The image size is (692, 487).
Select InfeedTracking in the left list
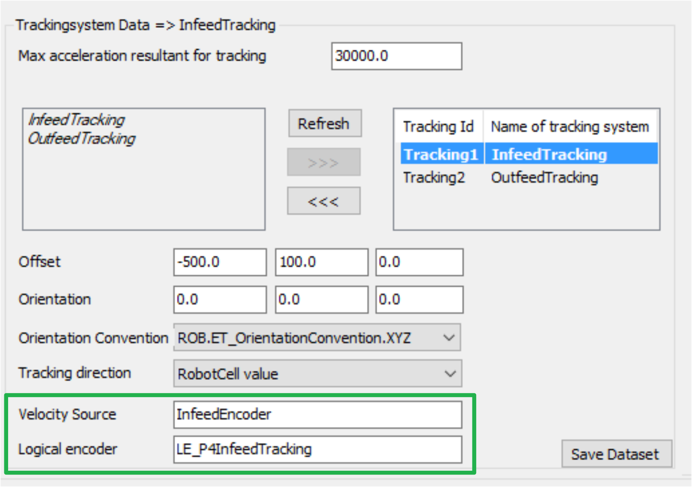(x=76, y=120)
